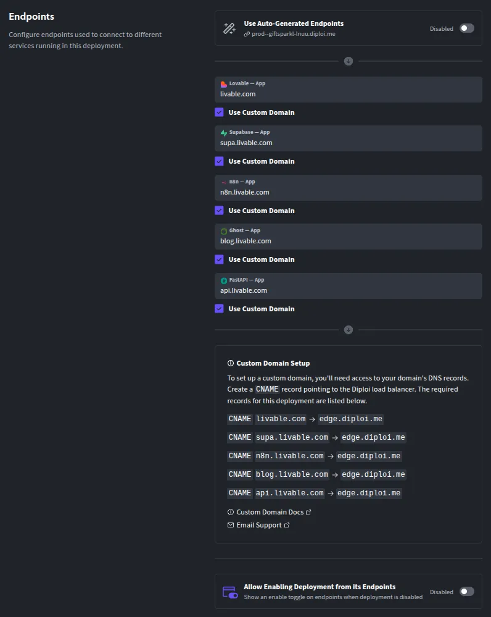Select the n8n app icon

tap(223, 182)
